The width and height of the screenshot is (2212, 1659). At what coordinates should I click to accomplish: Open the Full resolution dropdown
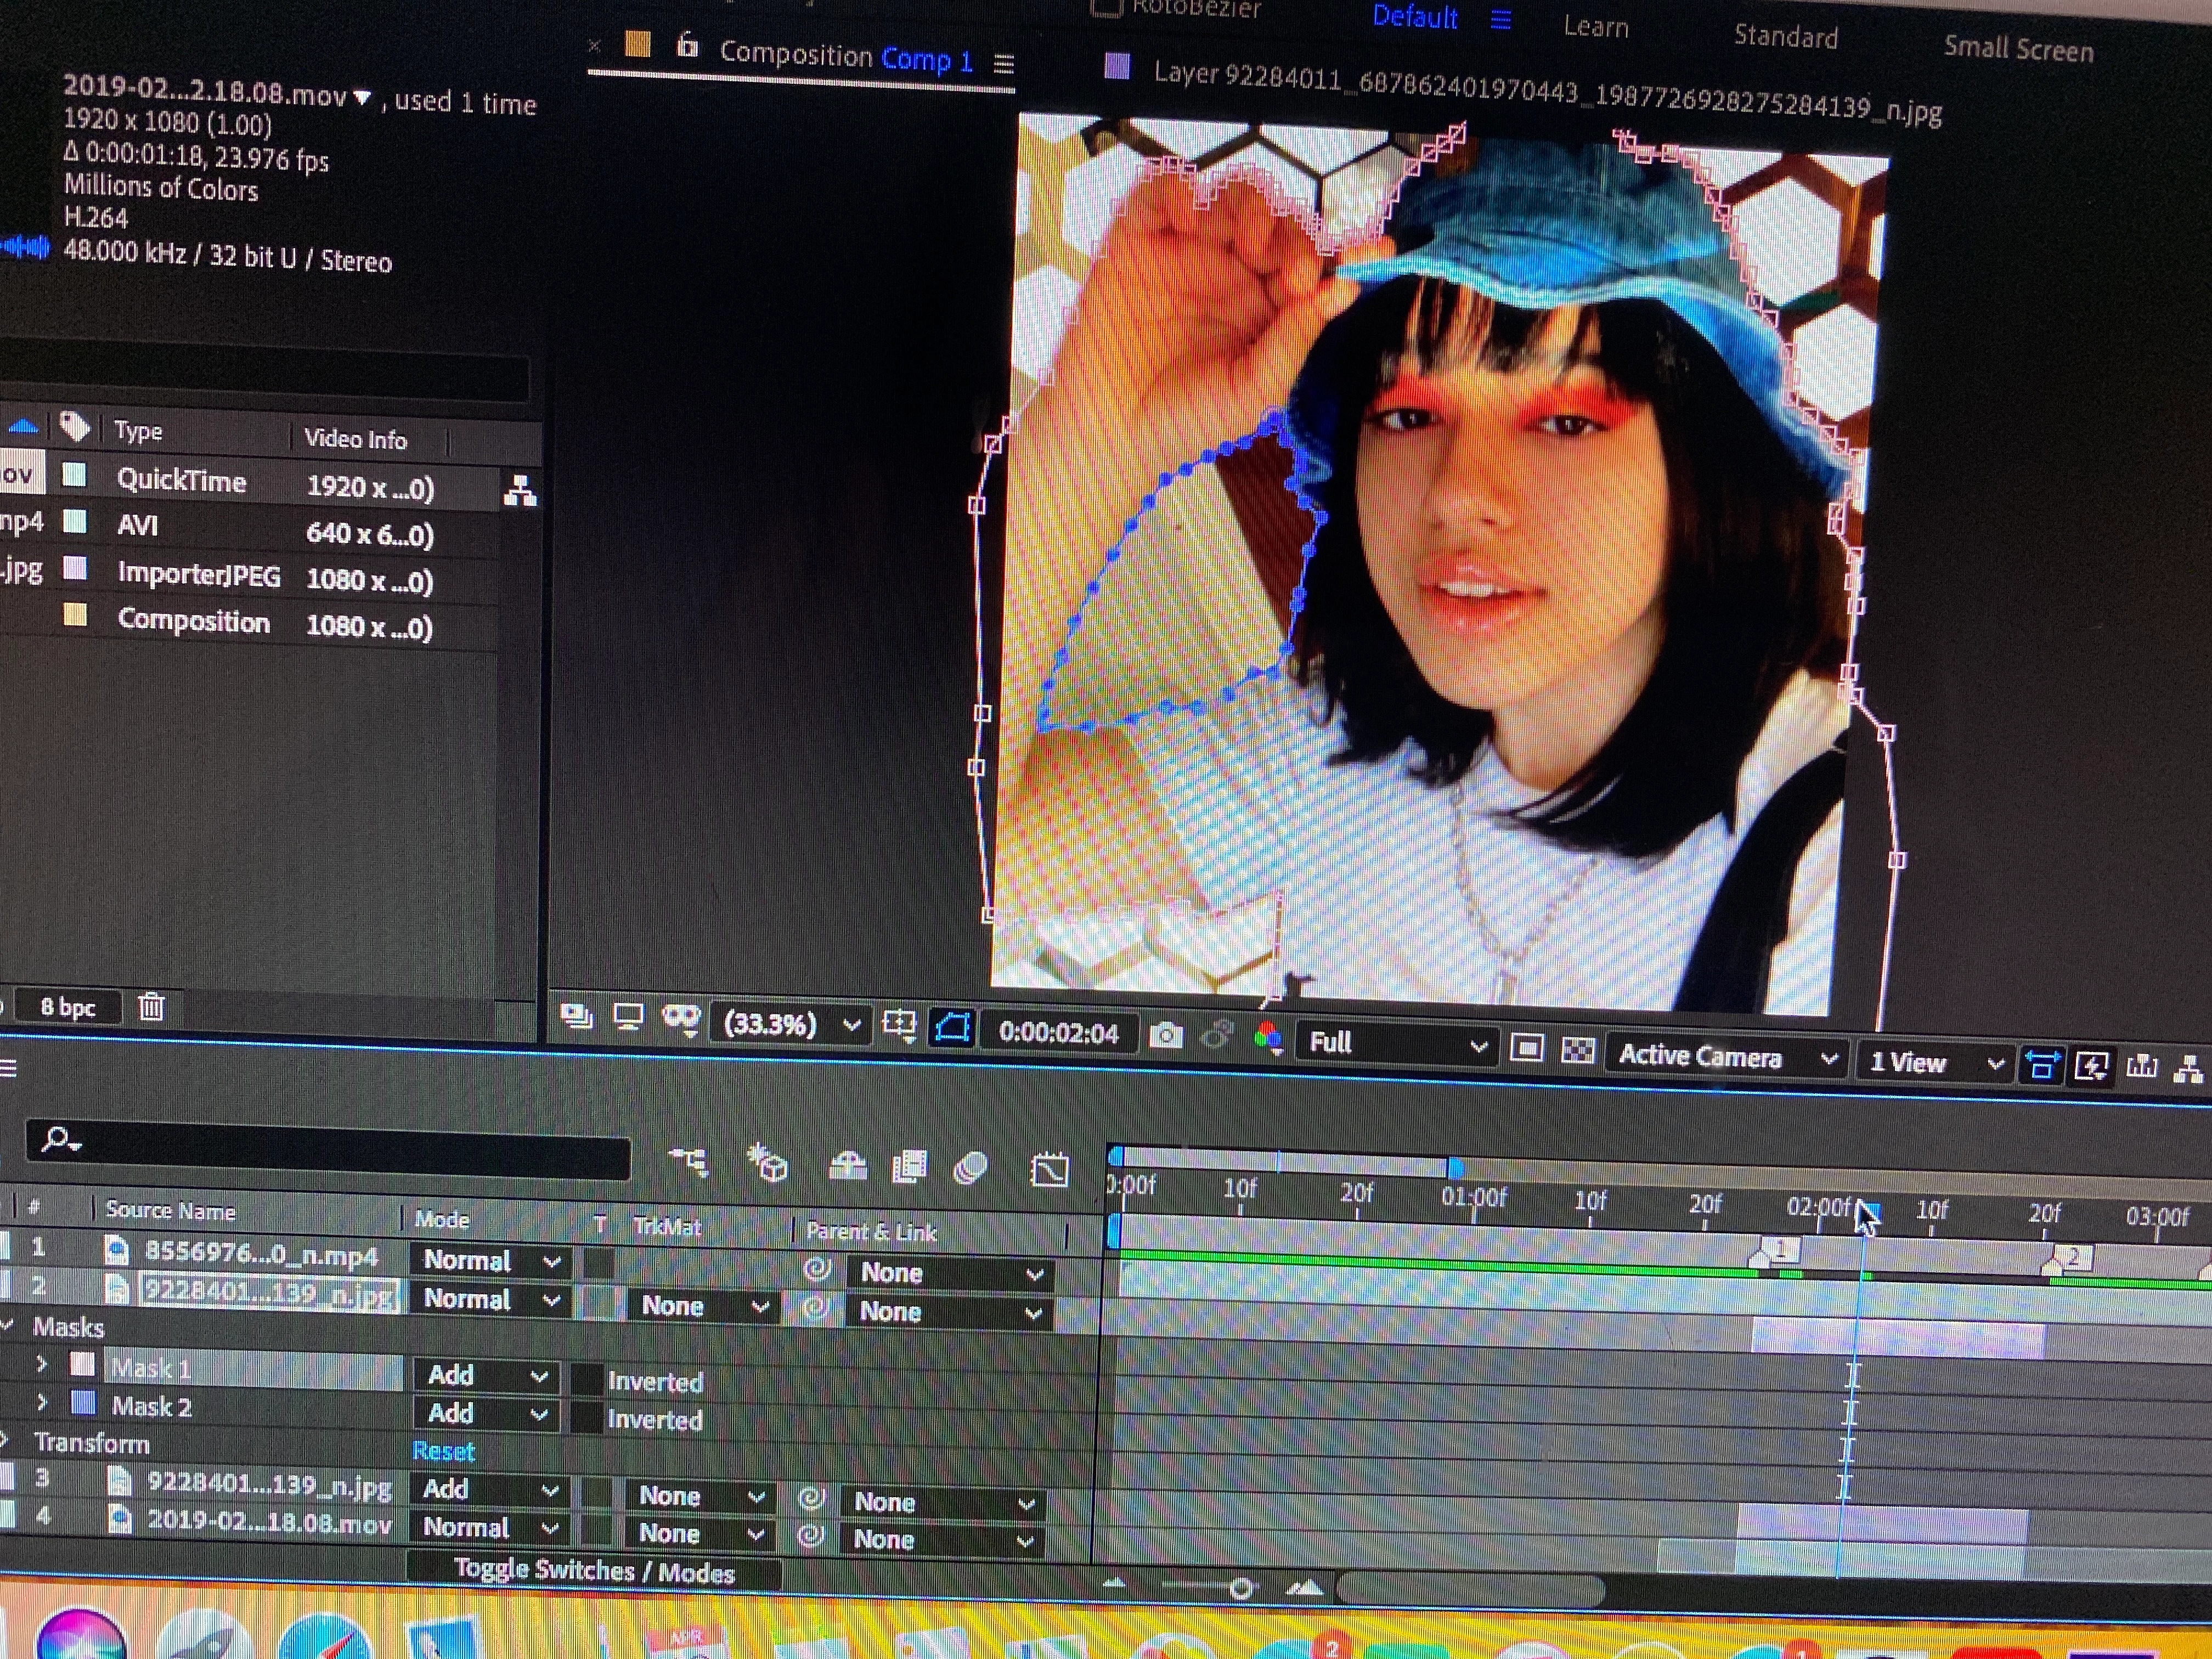pos(1395,1044)
